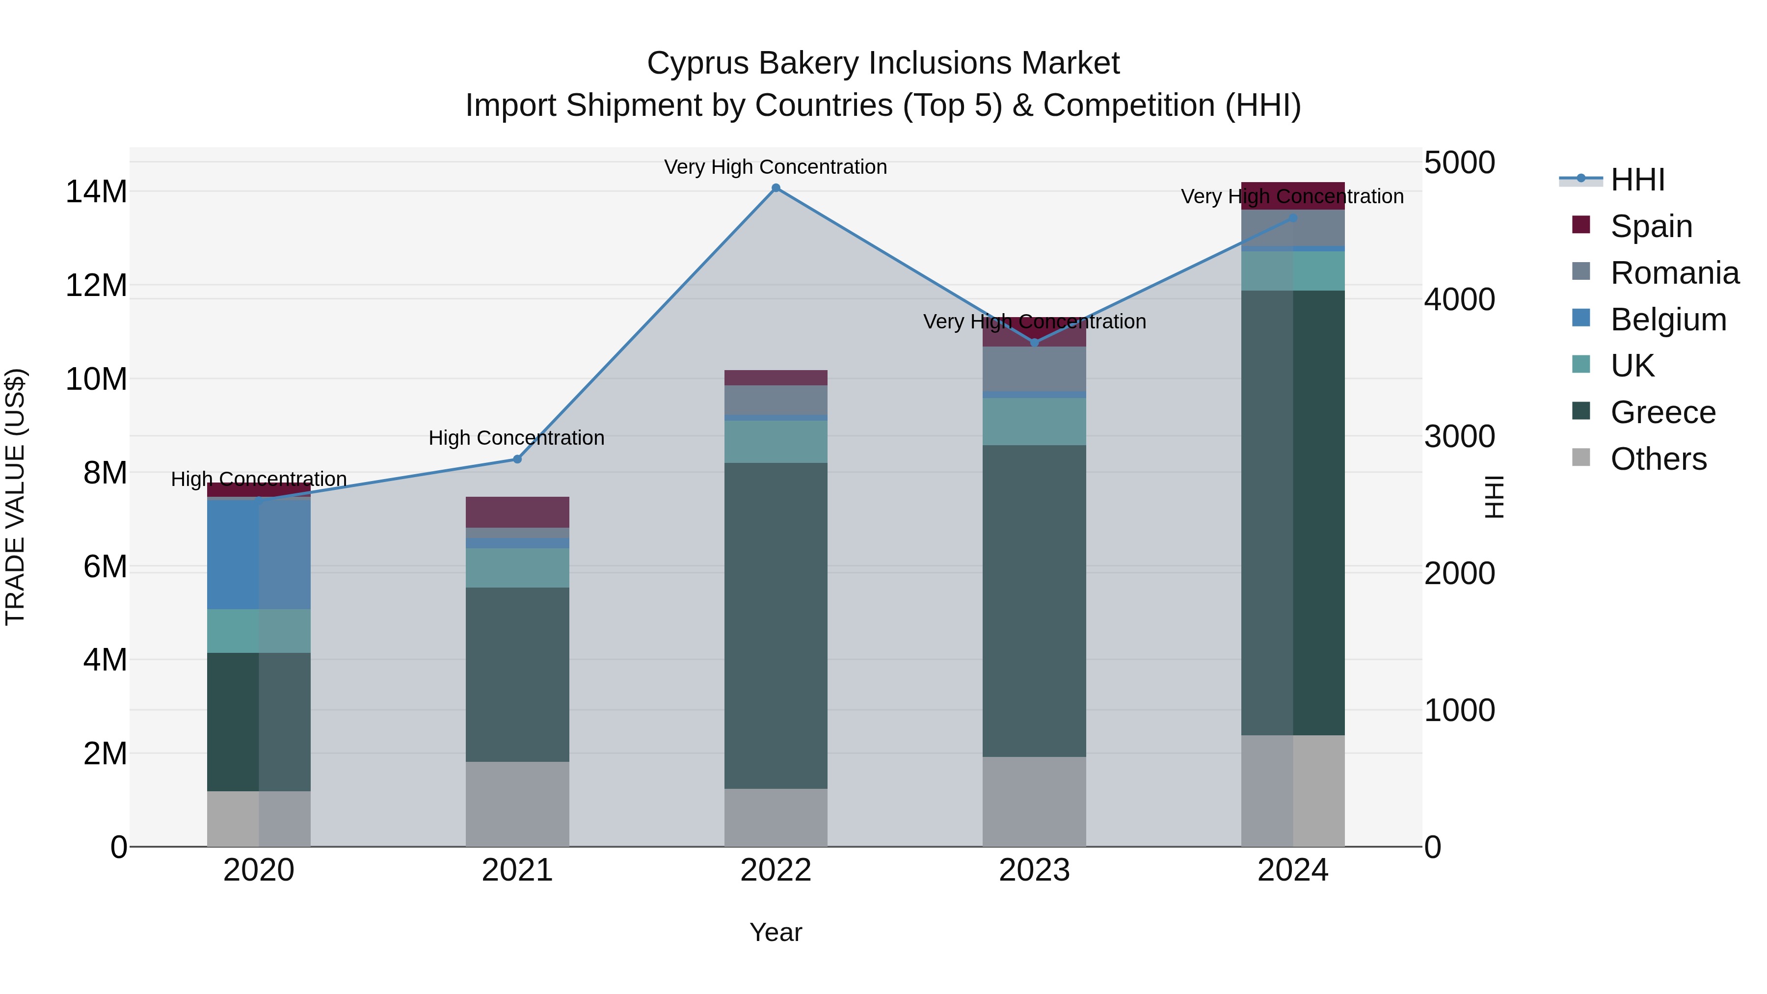This screenshot has height=994, width=1767.
Task: Click the 14M y-axis tick label
Action: coord(96,191)
